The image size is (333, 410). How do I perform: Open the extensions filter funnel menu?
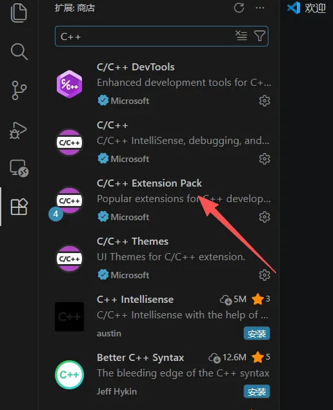259,36
